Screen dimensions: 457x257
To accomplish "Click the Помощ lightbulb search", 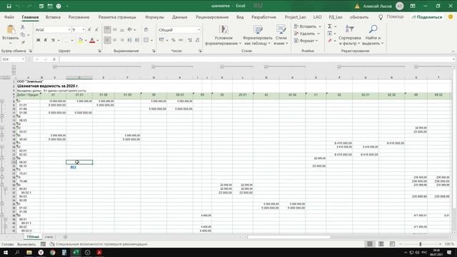I will tap(391, 17).
